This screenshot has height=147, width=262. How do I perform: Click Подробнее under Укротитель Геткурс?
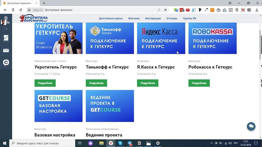pyautogui.click(x=45, y=83)
